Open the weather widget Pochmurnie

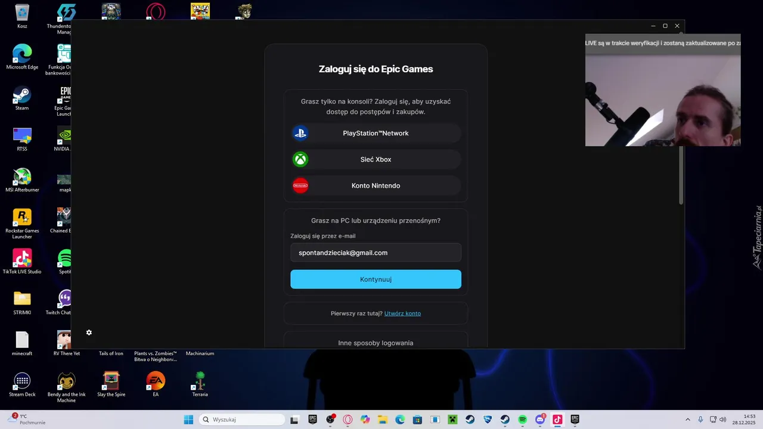click(x=27, y=419)
